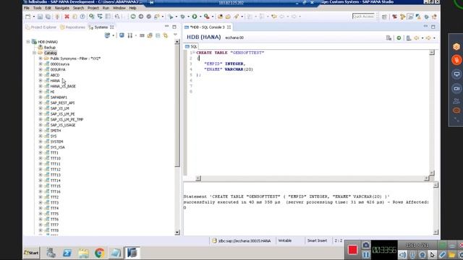This screenshot has width=463, height=260.
Task: Click the Save icon in main toolbar
Action: click(41, 17)
